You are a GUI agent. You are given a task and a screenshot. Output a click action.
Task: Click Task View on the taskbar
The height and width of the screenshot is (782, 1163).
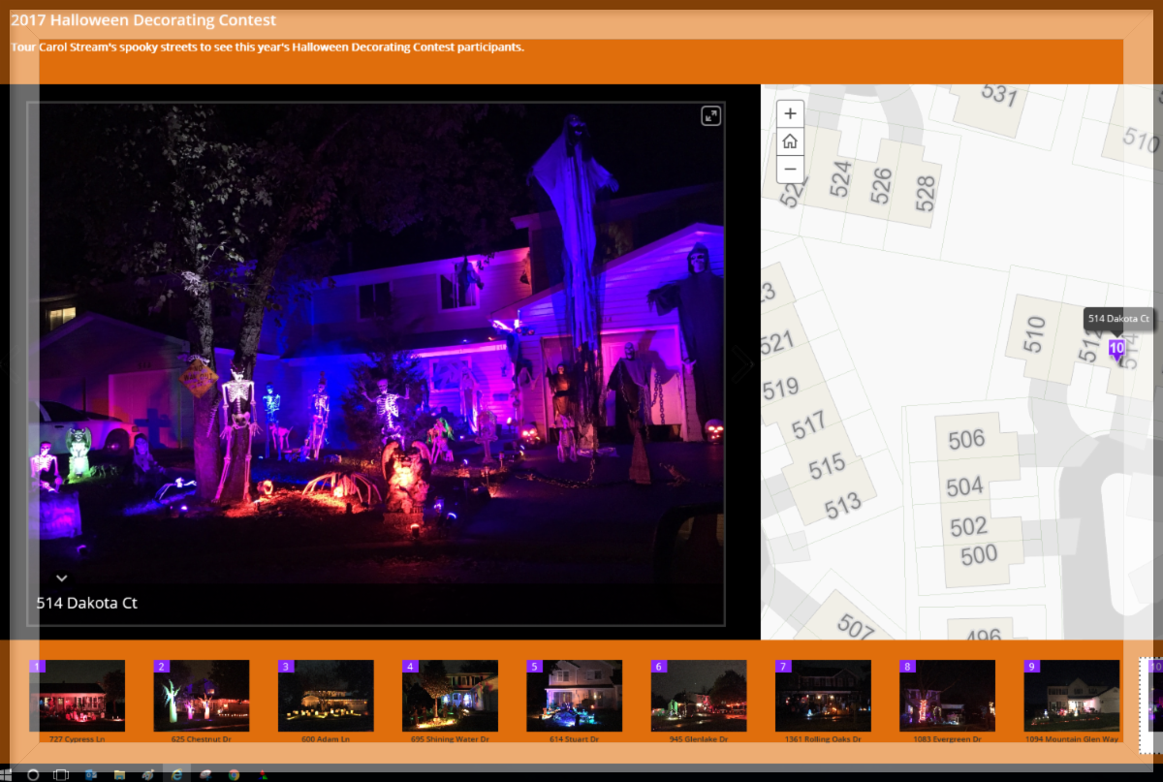pos(60,774)
